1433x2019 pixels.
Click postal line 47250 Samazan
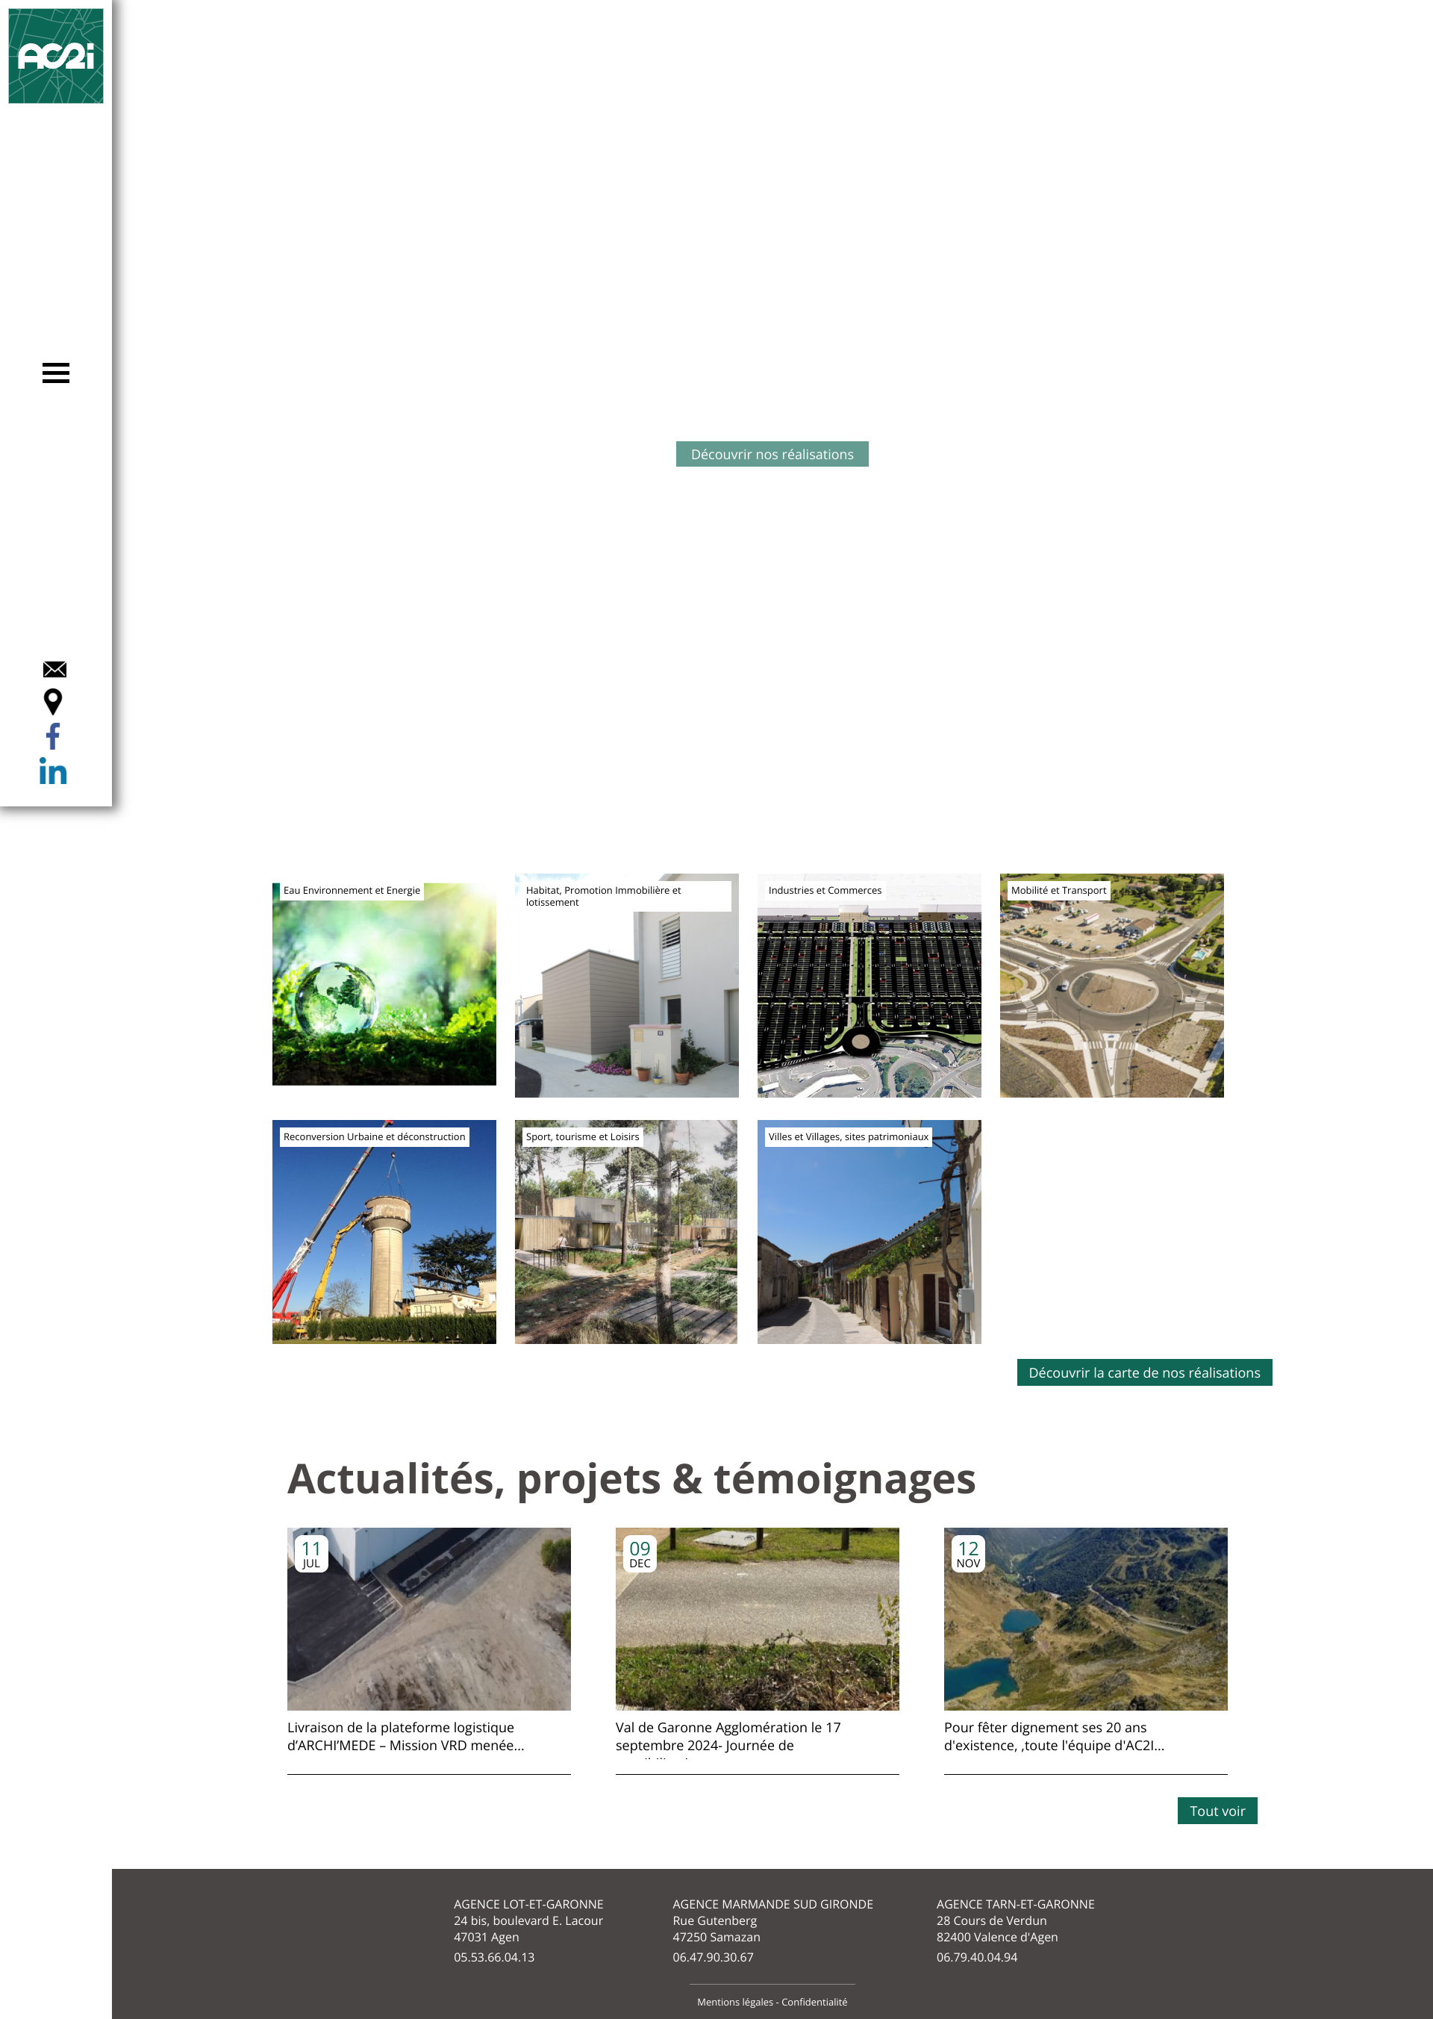[716, 1937]
